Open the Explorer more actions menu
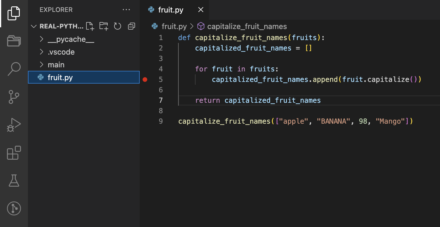The height and width of the screenshot is (227, 440). point(126,10)
